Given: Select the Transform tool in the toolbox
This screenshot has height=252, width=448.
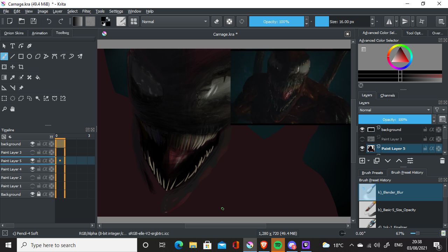Looking at the screenshot, I should tap(4, 66).
